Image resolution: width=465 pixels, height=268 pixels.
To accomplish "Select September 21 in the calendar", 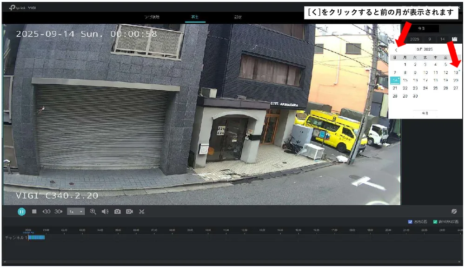I will [395, 88].
